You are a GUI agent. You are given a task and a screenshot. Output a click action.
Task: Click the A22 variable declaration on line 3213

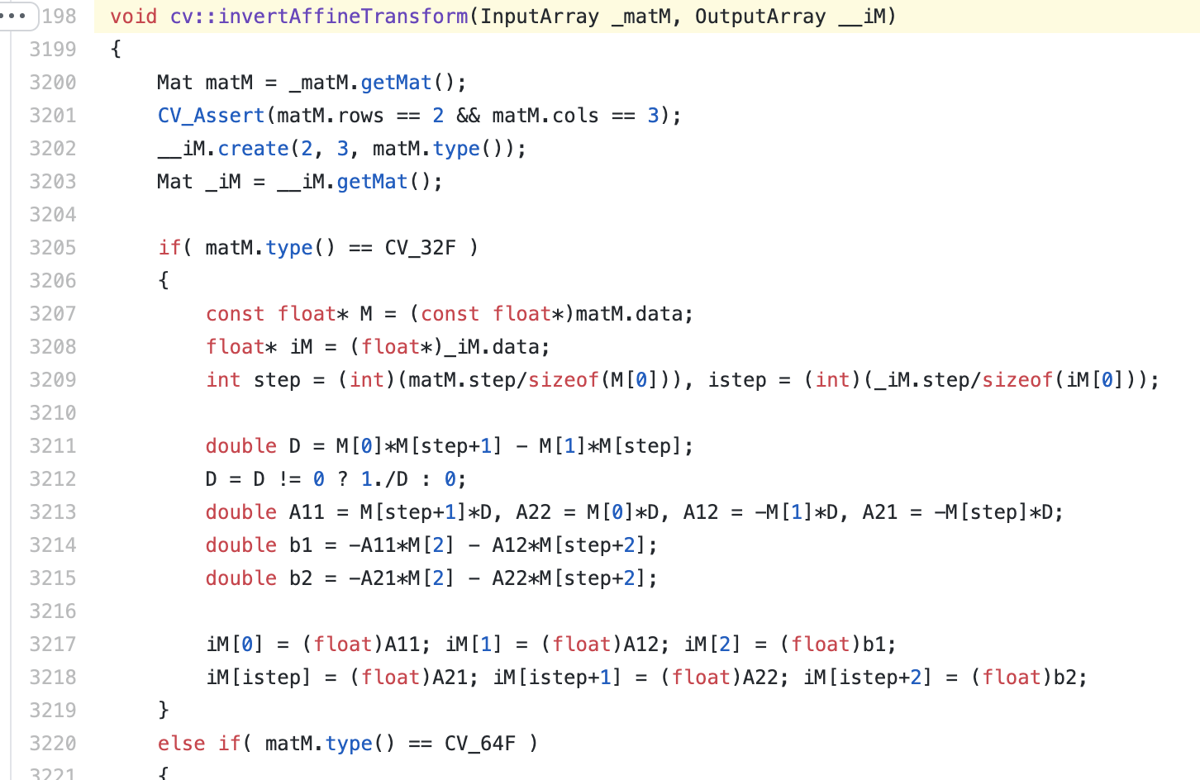click(534, 511)
